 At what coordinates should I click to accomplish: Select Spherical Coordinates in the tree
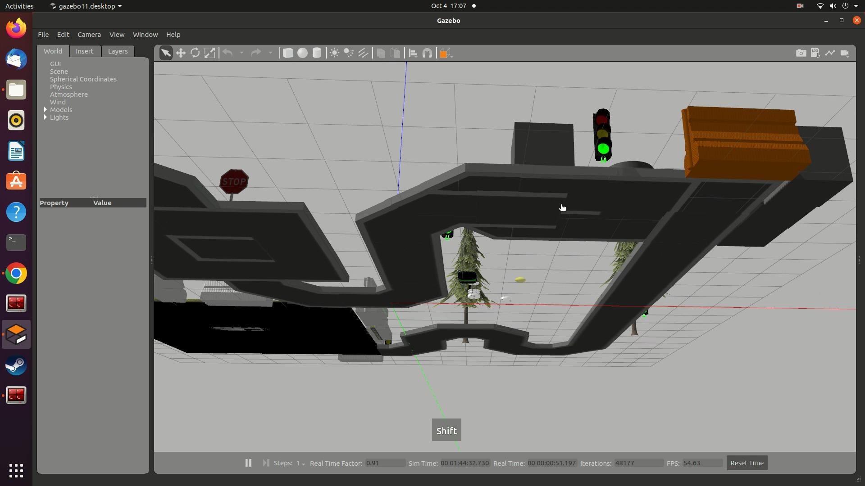83,79
